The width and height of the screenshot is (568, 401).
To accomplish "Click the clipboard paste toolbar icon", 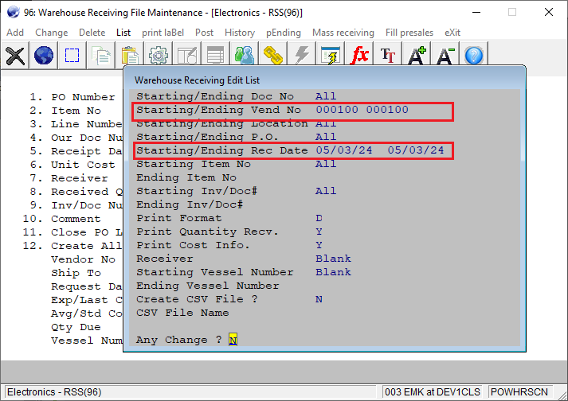I will click(x=129, y=55).
